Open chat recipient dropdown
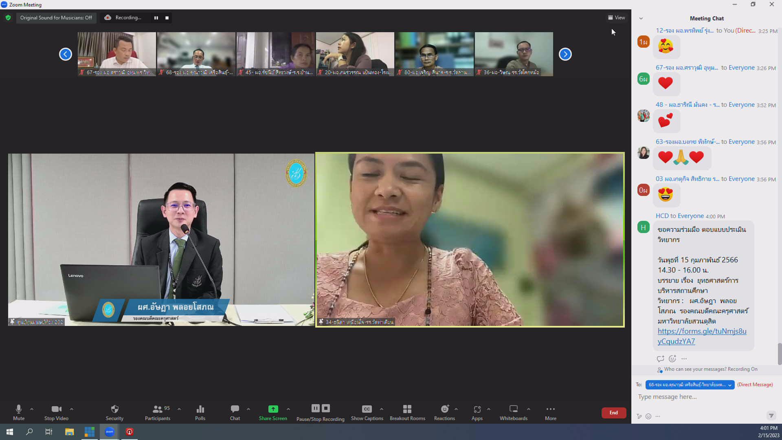The image size is (782, 440). pos(690,385)
